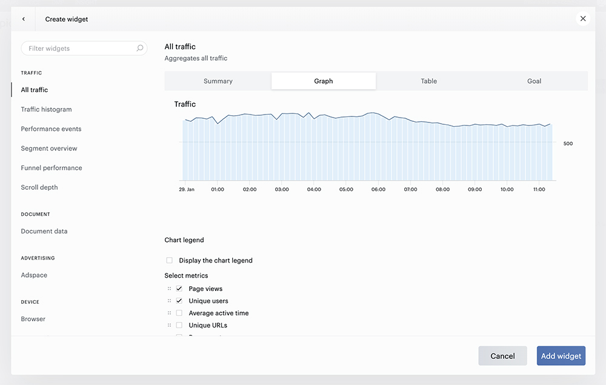Focus the Filter widgets search field
The image size is (606, 385).
pos(84,49)
